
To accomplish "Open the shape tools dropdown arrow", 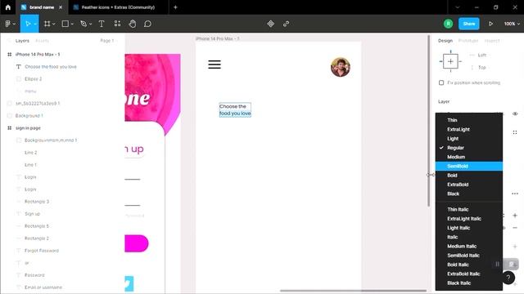I will pyautogui.click(x=72, y=24).
